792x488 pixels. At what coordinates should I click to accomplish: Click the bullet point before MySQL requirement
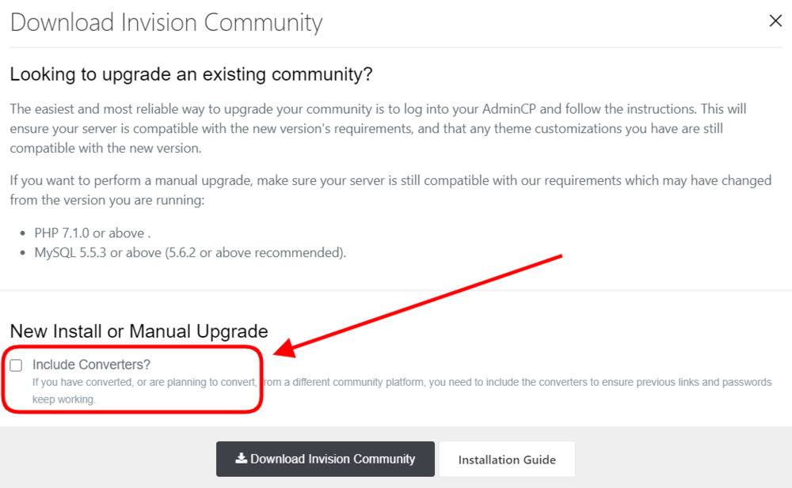point(22,254)
